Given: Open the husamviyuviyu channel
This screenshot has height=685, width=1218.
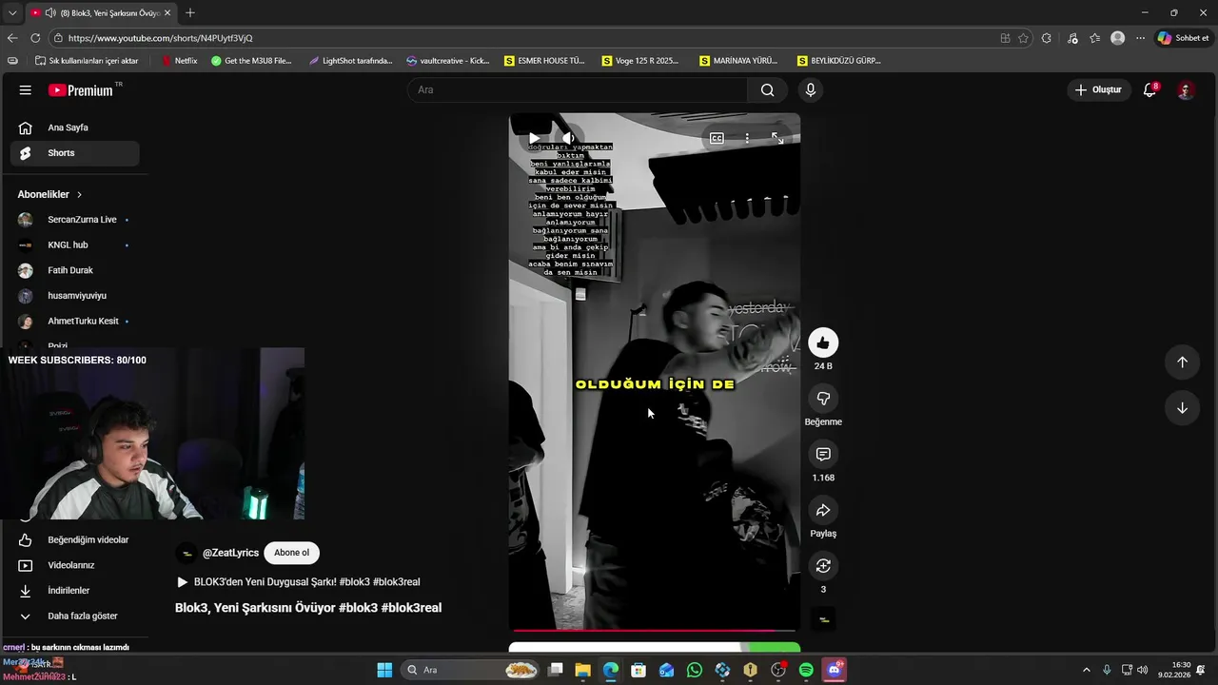Looking at the screenshot, I should pos(74,296).
